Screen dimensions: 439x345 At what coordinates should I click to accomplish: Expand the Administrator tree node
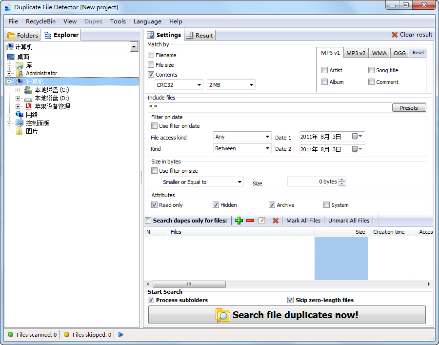click(x=9, y=73)
